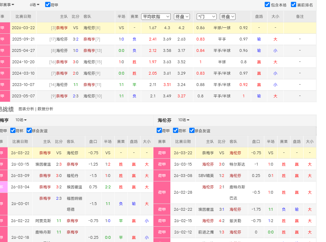Image resolution: width=326 pixels, height=242 pixels.
Task: Click the 比赛日期 column header in the top table
Action: point(23,17)
